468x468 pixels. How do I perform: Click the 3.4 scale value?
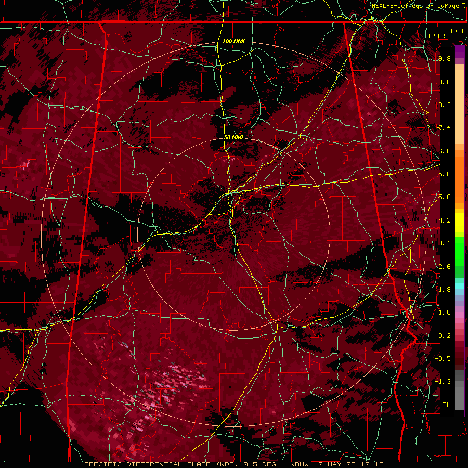(445, 243)
